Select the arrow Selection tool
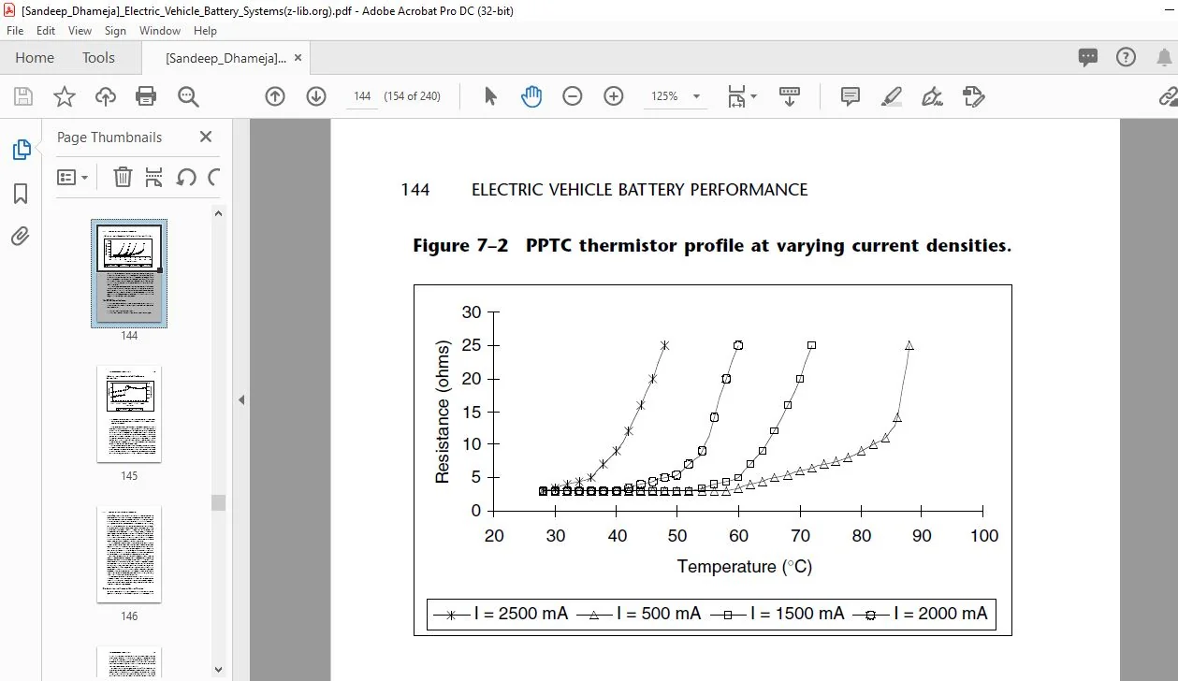The width and height of the screenshot is (1178, 681). (x=490, y=96)
